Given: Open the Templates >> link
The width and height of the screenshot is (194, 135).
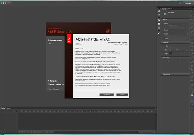Looking at the screenshot, I should click(55, 81).
